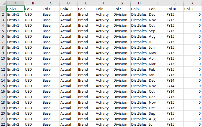Select column K header
The height and width of the screenshot is (127, 202).
(192, 3)
